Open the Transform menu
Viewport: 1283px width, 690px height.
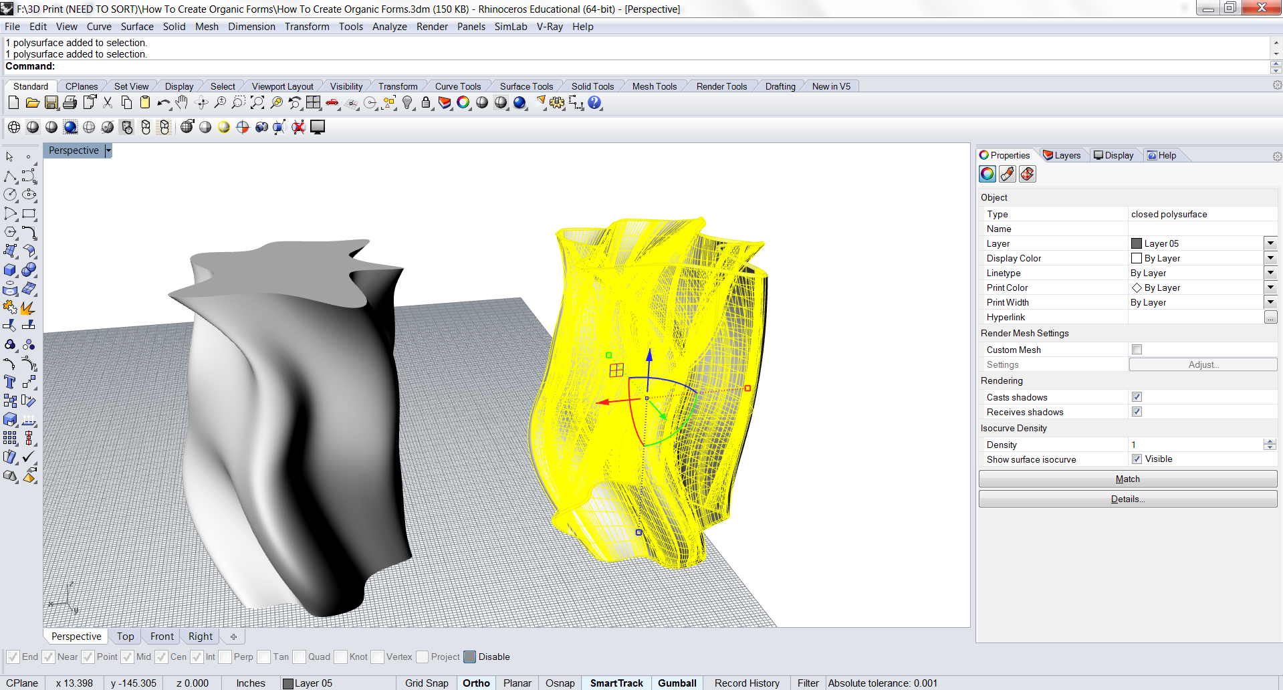click(x=307, y=27)
